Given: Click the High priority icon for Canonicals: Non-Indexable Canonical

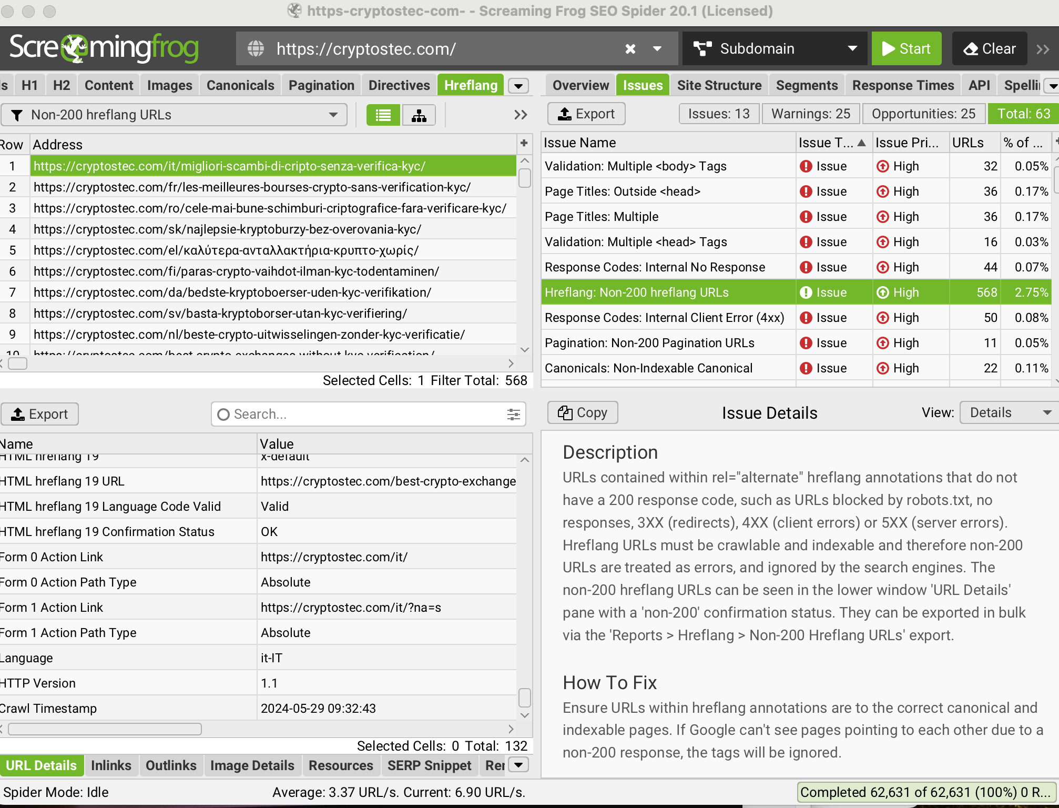Looking at the screenshot, I should click(883, 368).
